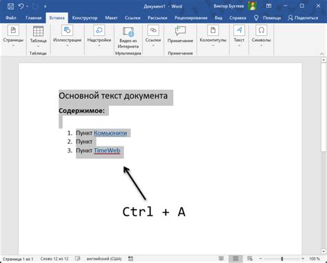
Task: Open the ribbon display options icon
Action: [268, 6]
